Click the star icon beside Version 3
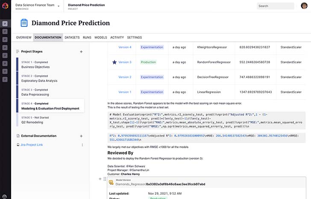The width and height of the screenshot is (311, 199). (x=114, y=62)
